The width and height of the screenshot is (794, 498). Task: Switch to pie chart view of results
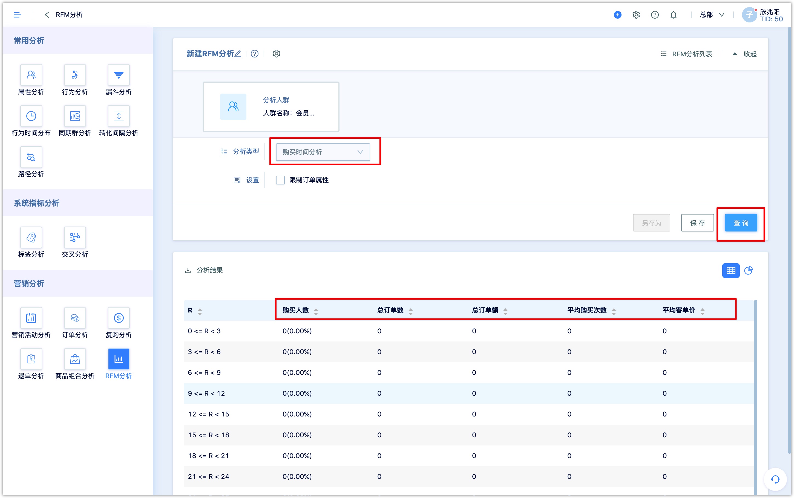[x=748, y=270]
